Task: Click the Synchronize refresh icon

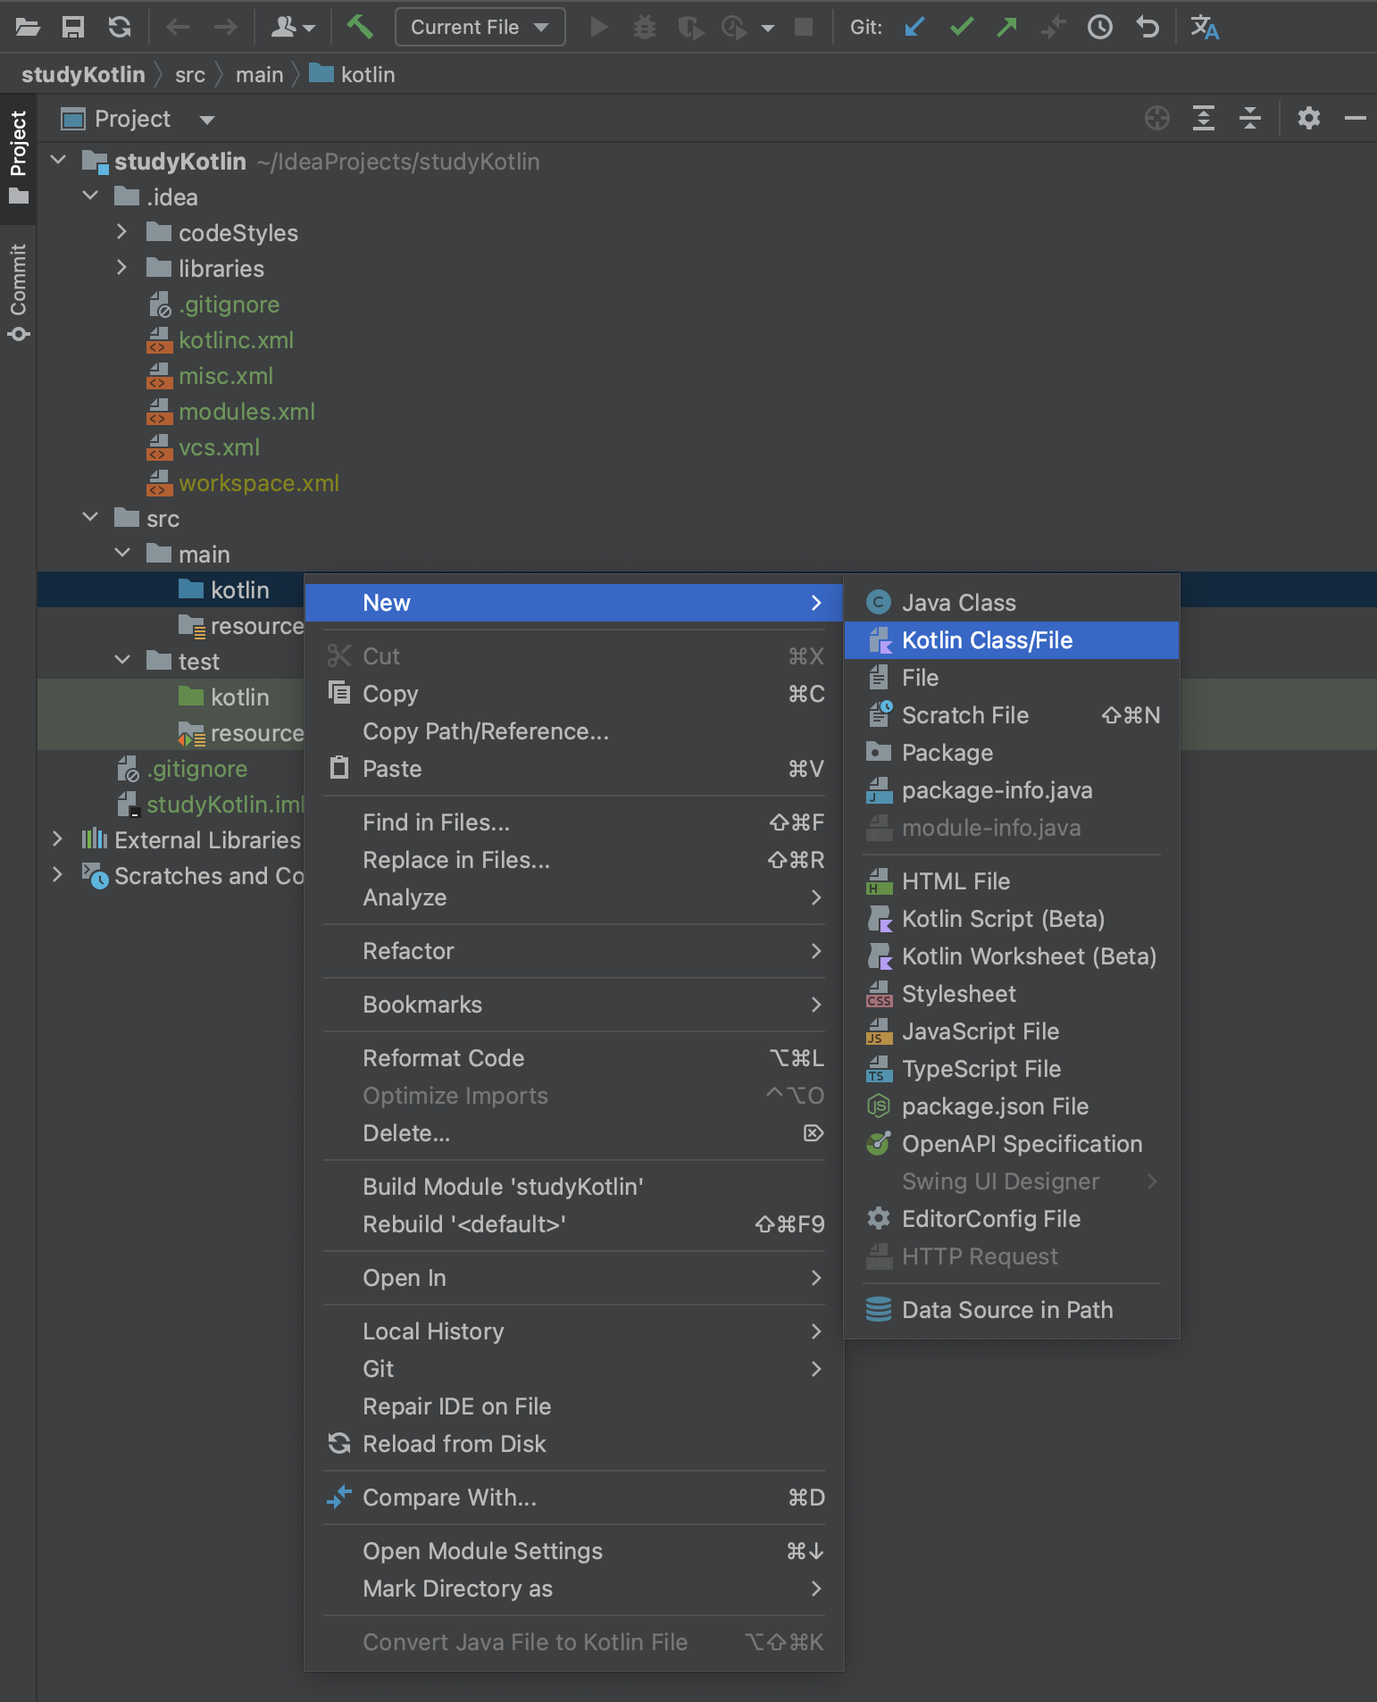Action: (120, 28)
